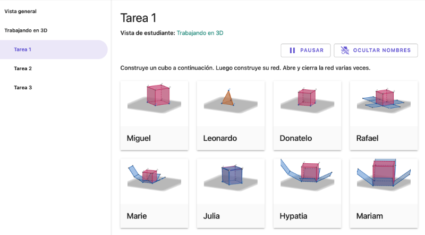Viewport: 425px width, 235px height.
Task: Open Tarea 3 from sidebar
Action: [x=23, y=87]
